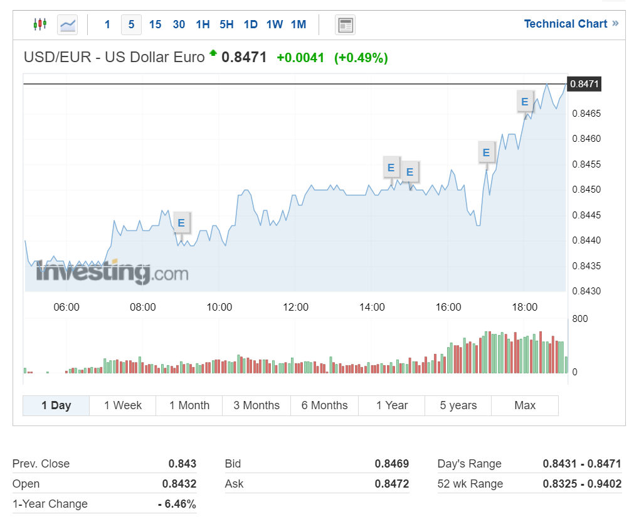Select the Max range tab
The image size is (634, 519).
525,405
